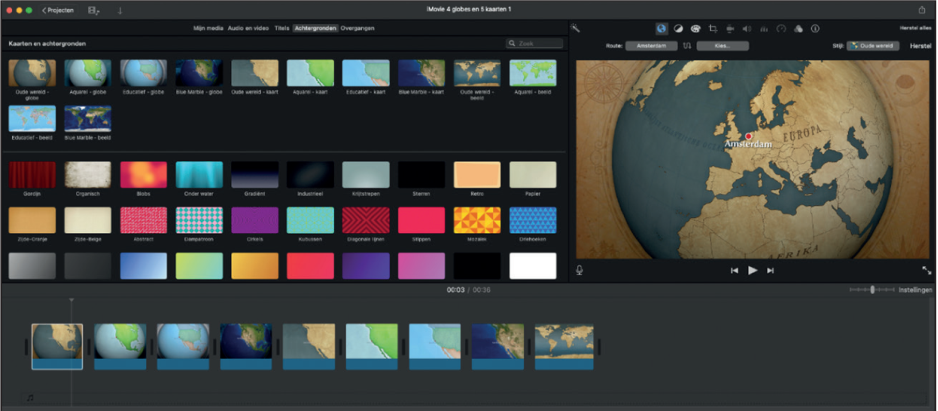Open the clip filter and audio effects icon
Viewport: 938px width, 411px height.
click(798, 29)
